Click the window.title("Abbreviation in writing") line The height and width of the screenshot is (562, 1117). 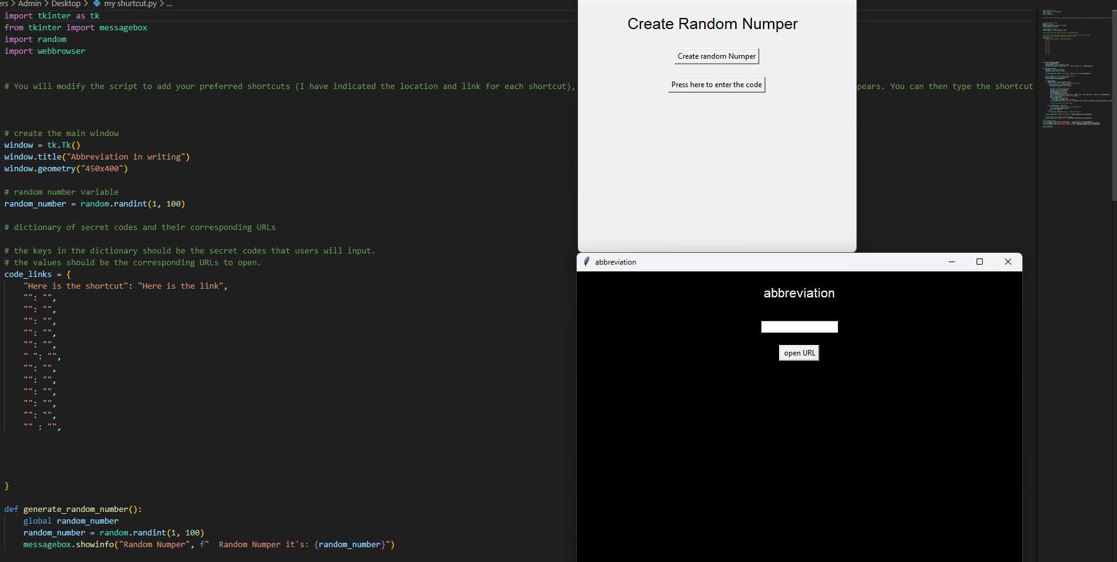pos(97,157)
